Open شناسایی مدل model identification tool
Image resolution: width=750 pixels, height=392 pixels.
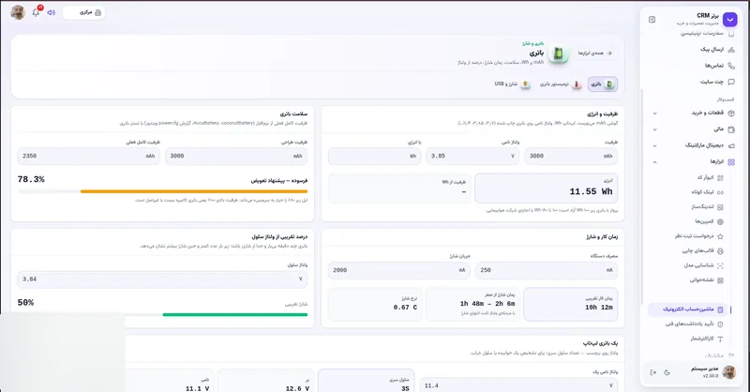tap(703, 265)
